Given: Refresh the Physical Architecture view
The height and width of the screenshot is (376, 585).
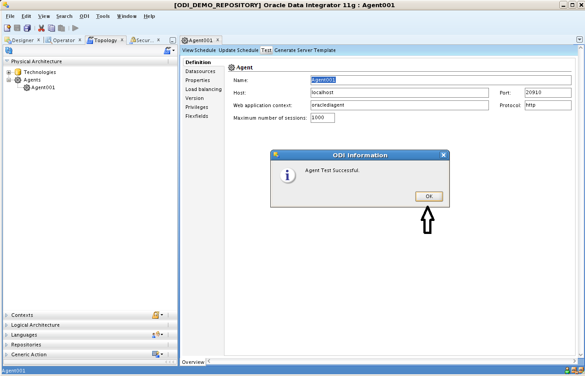Looking at the screenshot, I should click(x=9, y=50).
